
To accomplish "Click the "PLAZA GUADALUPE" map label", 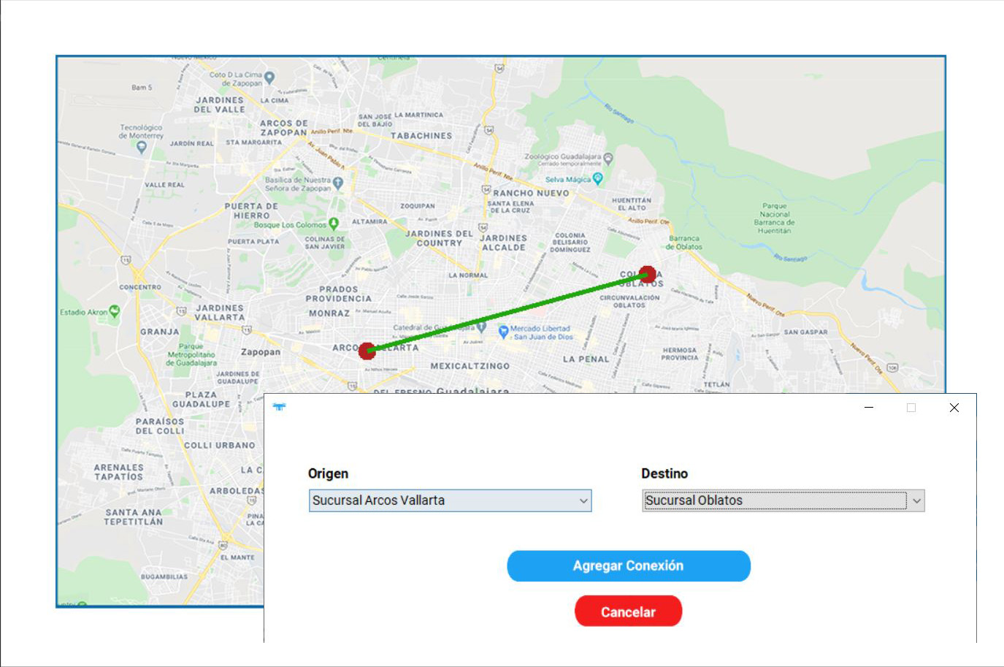I will [202, 400].
